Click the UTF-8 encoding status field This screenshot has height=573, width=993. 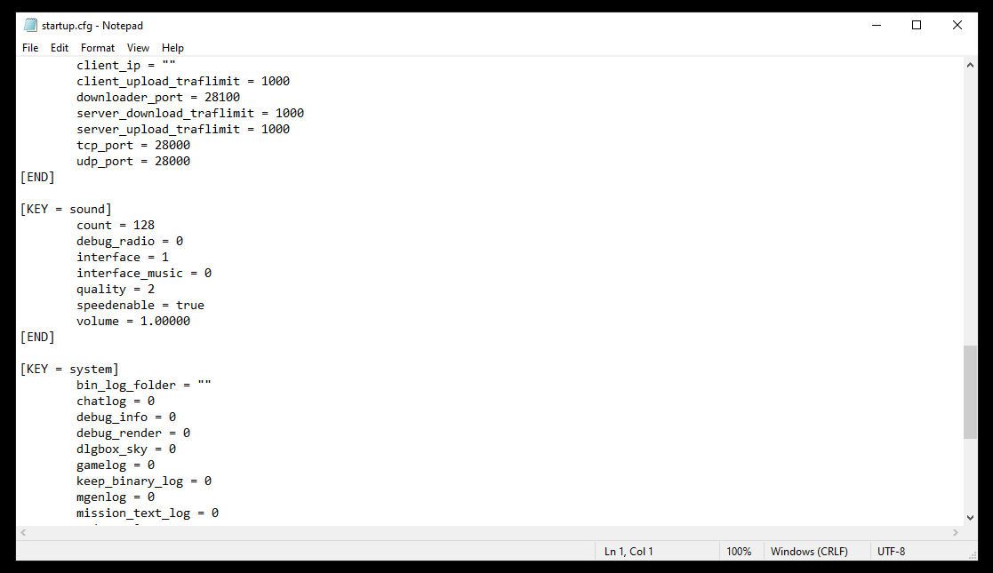click(x=891, y=552)
